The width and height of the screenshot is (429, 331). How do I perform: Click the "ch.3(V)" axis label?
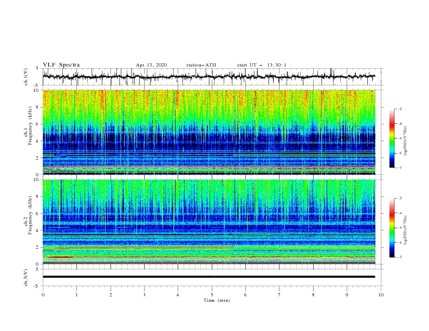click(x=26, y=277)
